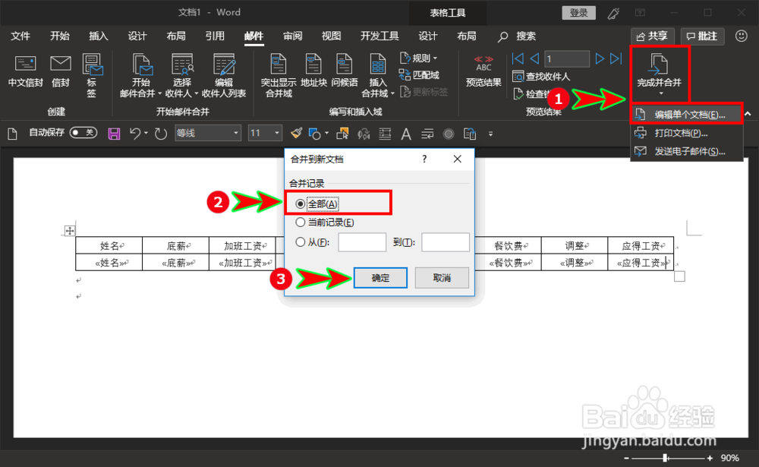Open the 规则 rules dropdown
The image size is (759, 467).
click(418, 58)
